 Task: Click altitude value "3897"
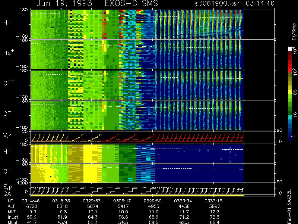coord(215,206)
